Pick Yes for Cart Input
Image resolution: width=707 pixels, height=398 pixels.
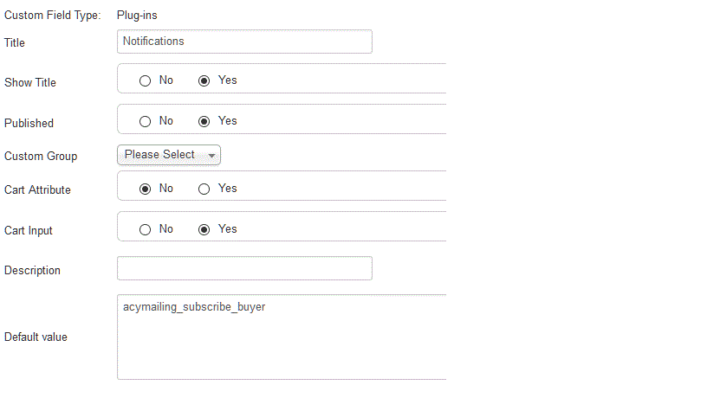coord(204,229)
